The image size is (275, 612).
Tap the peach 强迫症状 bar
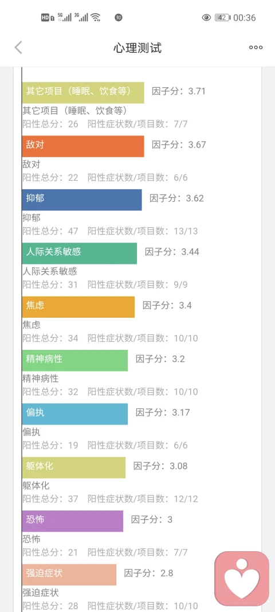[x=69, y=575]
